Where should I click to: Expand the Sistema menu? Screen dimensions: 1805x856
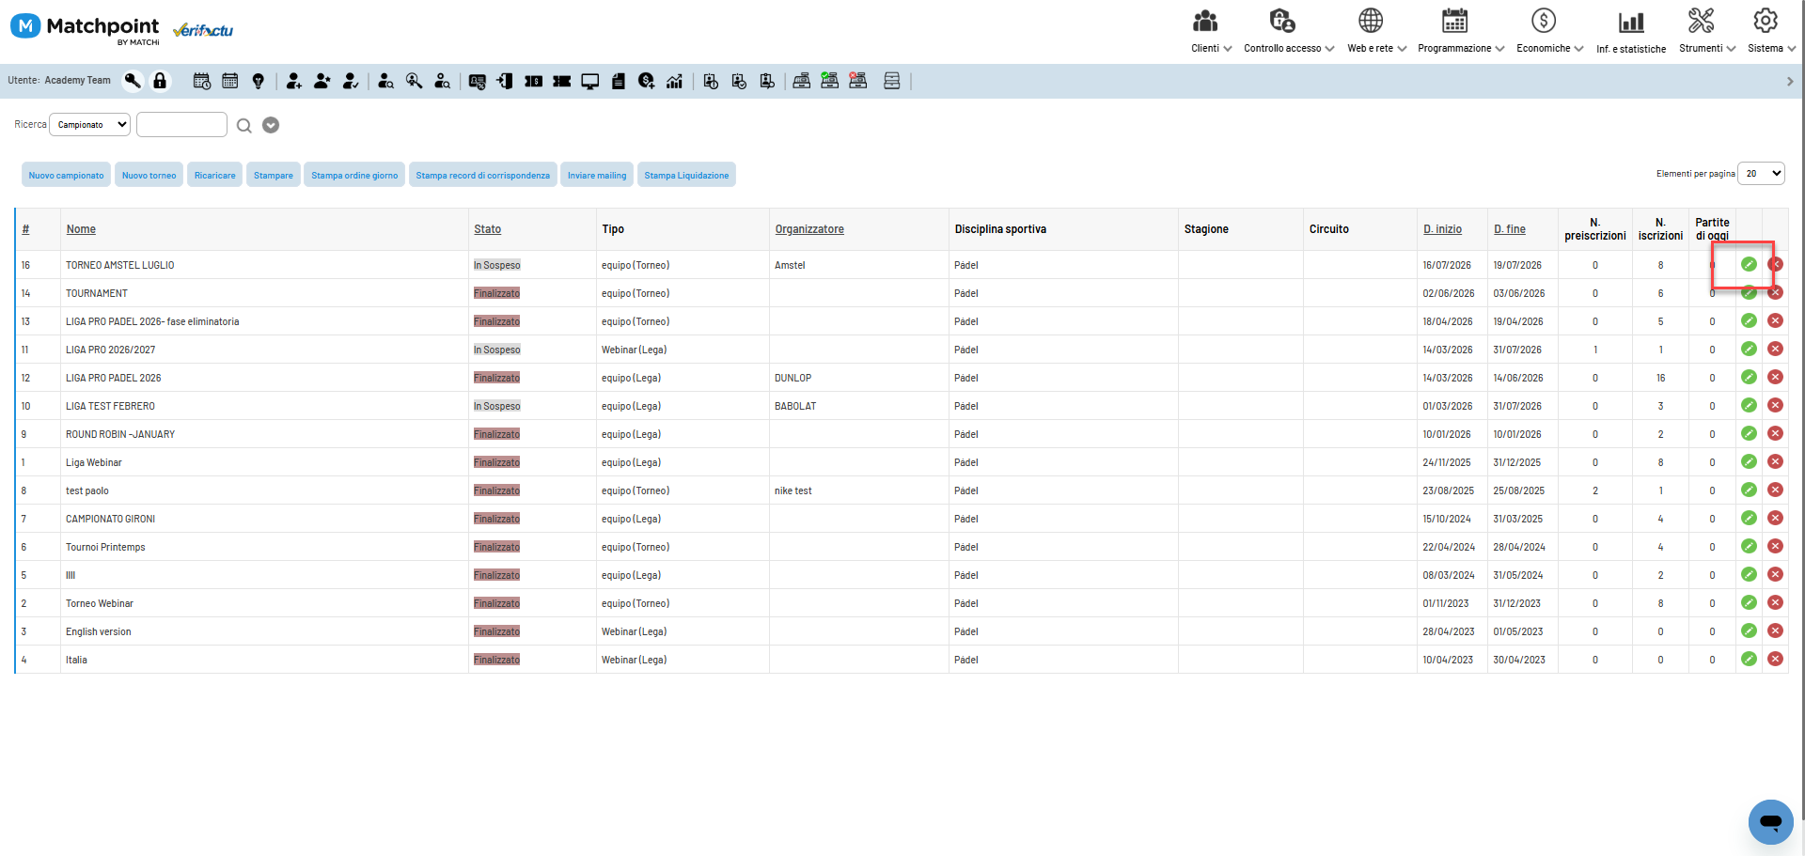coord(1771,32)
